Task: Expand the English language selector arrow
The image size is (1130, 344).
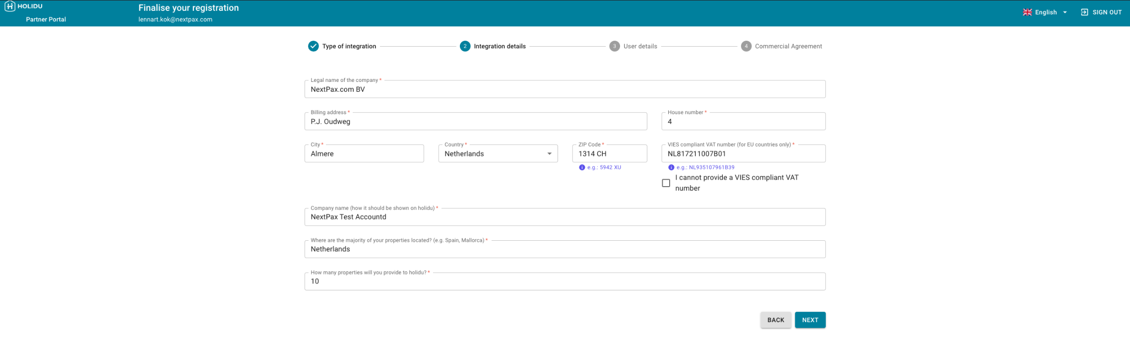Action: tap(1065, 12)
